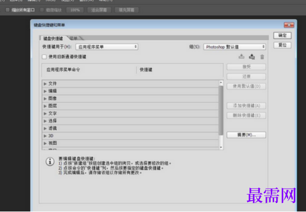306x212 pixels.
Task: Click the 添加快捷键(A) button
Action: (246, 105)
